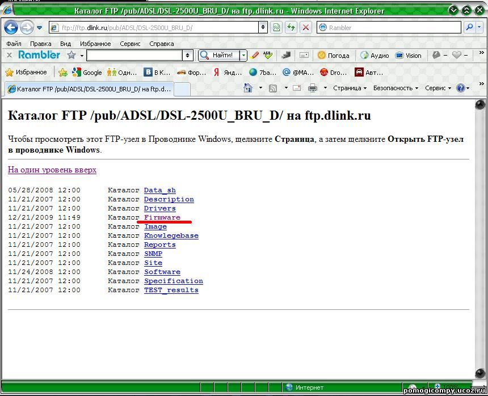Open the Dro... favorites bar link
This screenshot has height=396, width=488.
coord(333,73)
